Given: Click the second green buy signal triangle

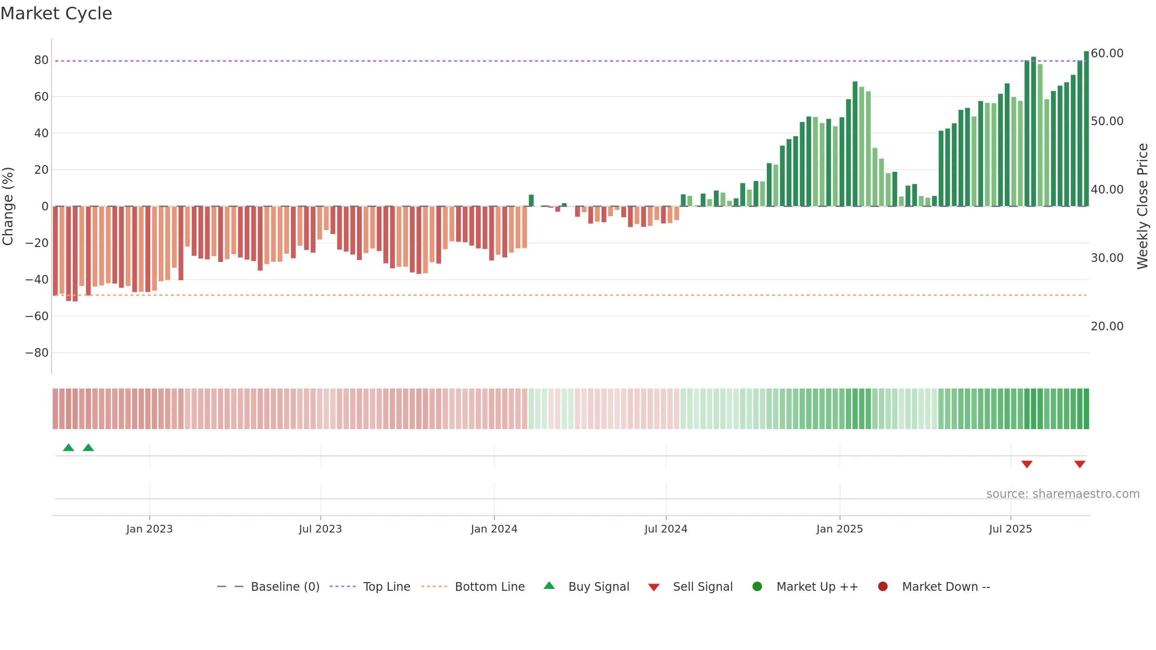Looking at the screenshot, I should 88,447.
